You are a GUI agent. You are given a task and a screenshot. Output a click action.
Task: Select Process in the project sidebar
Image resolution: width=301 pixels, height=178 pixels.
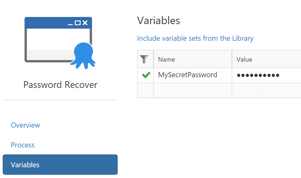23,145
